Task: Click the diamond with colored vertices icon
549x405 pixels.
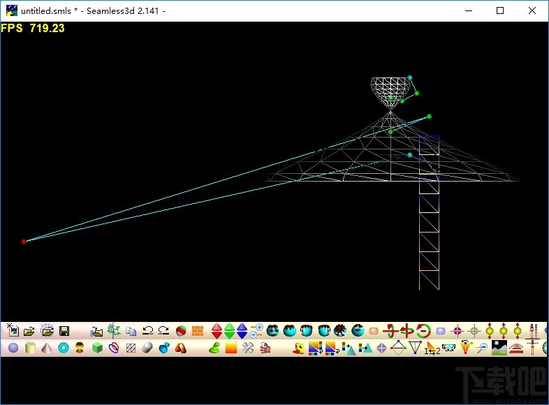Action: [x=398, y=348]
